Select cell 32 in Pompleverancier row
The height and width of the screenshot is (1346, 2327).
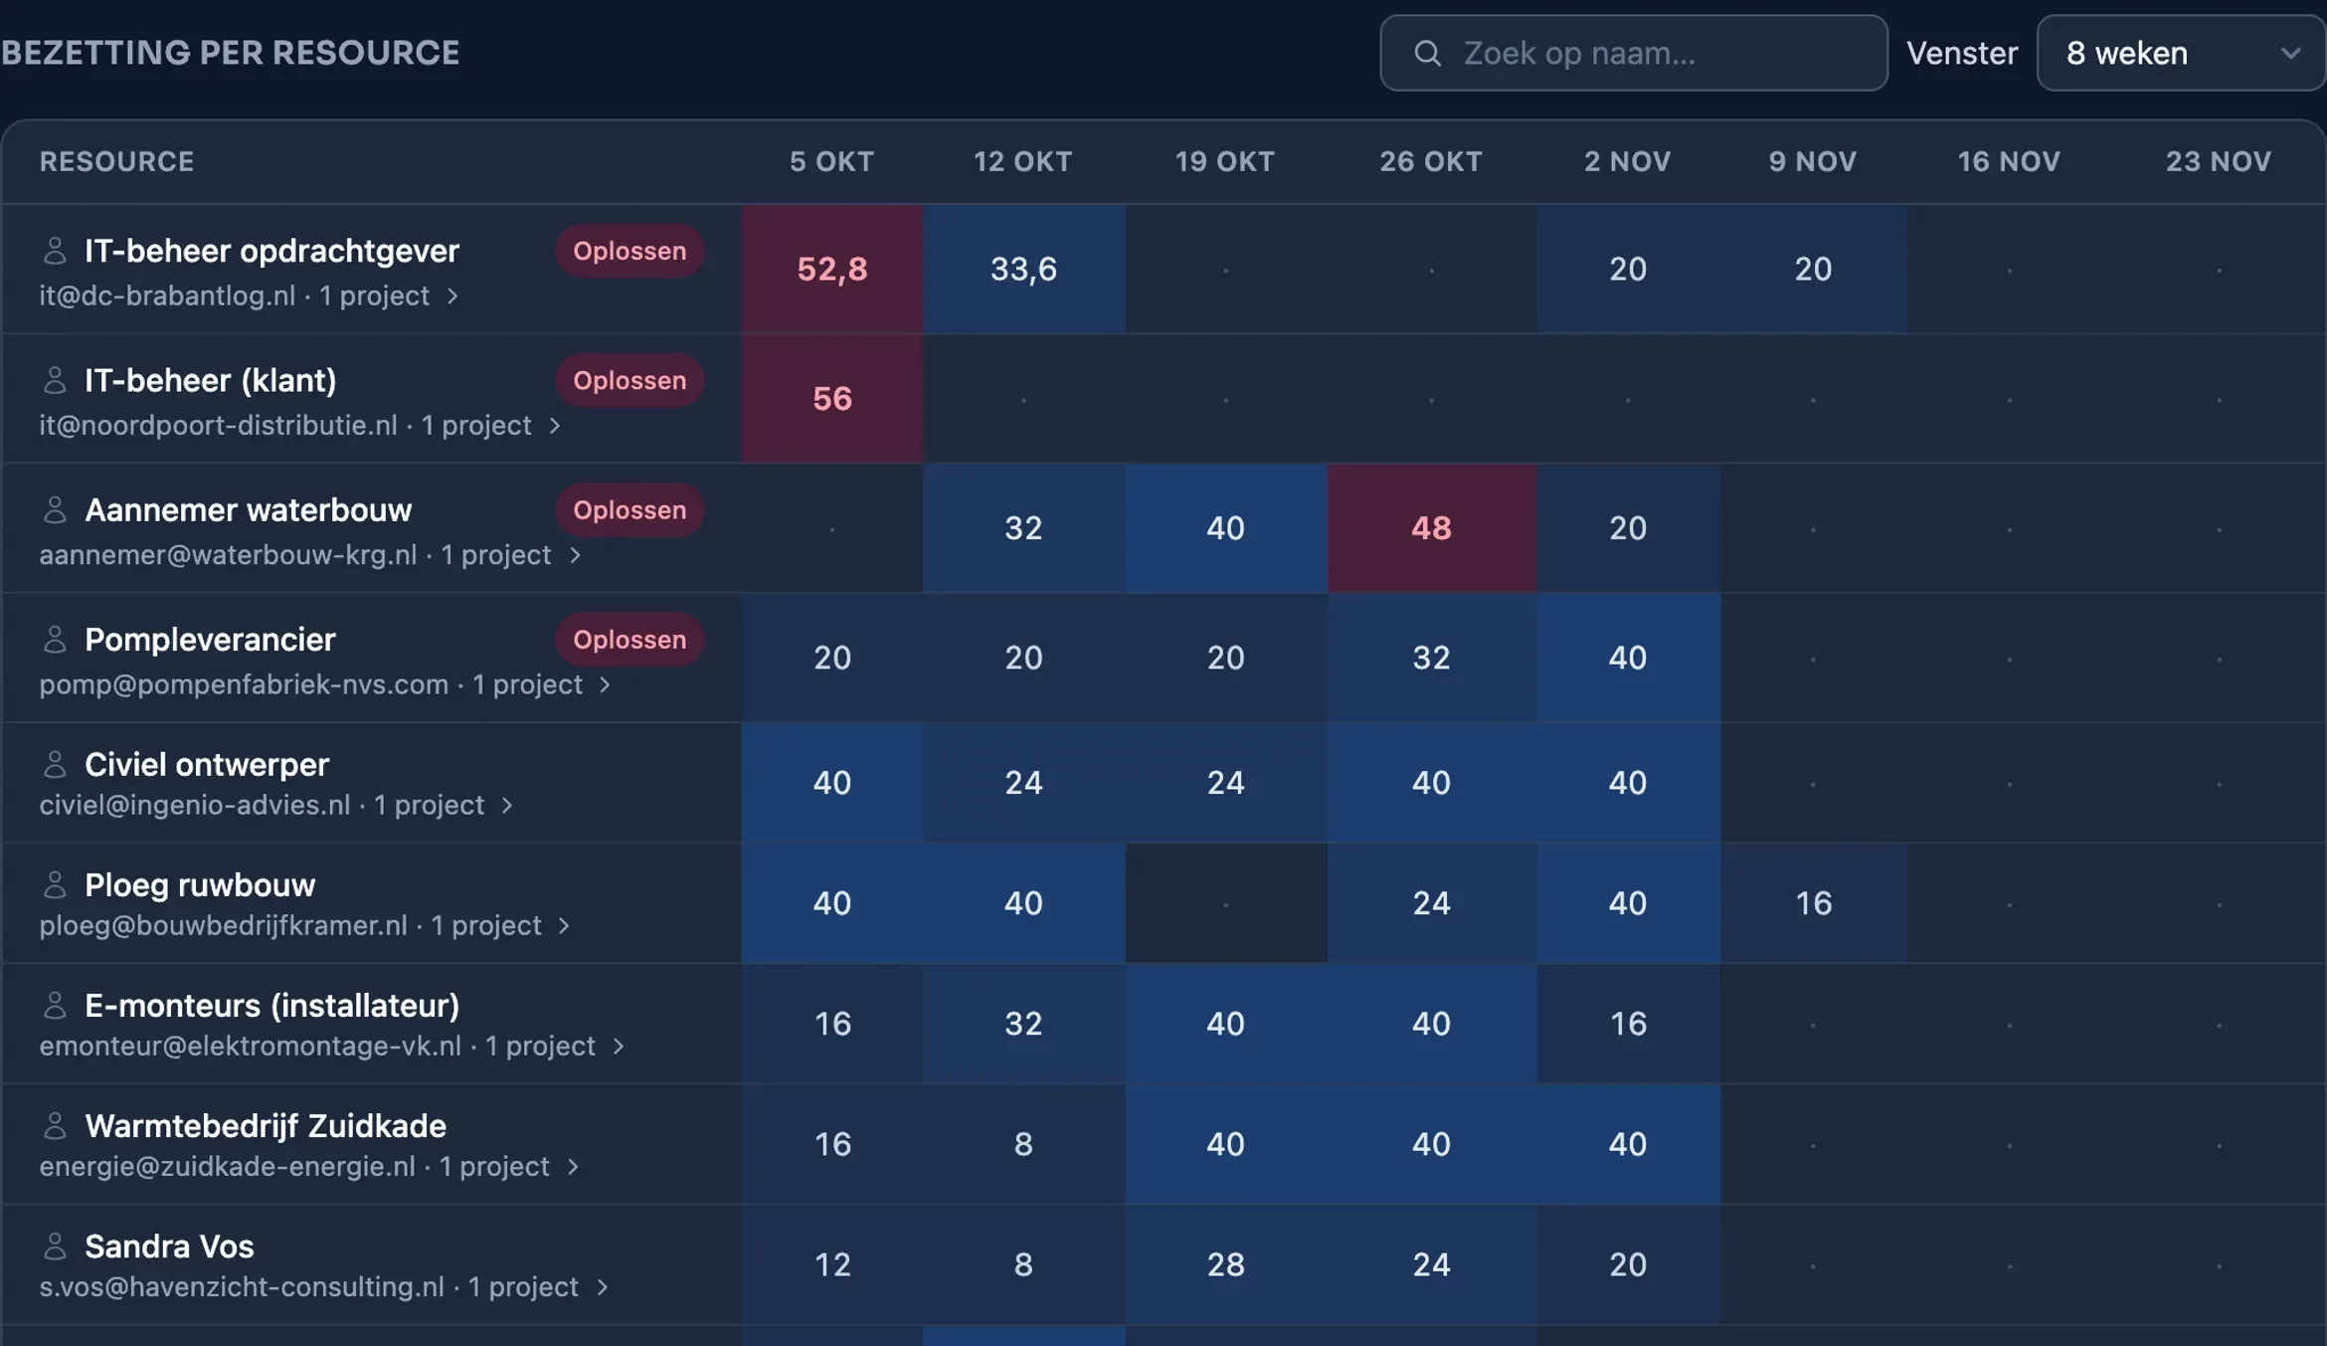coord(1431,658)
